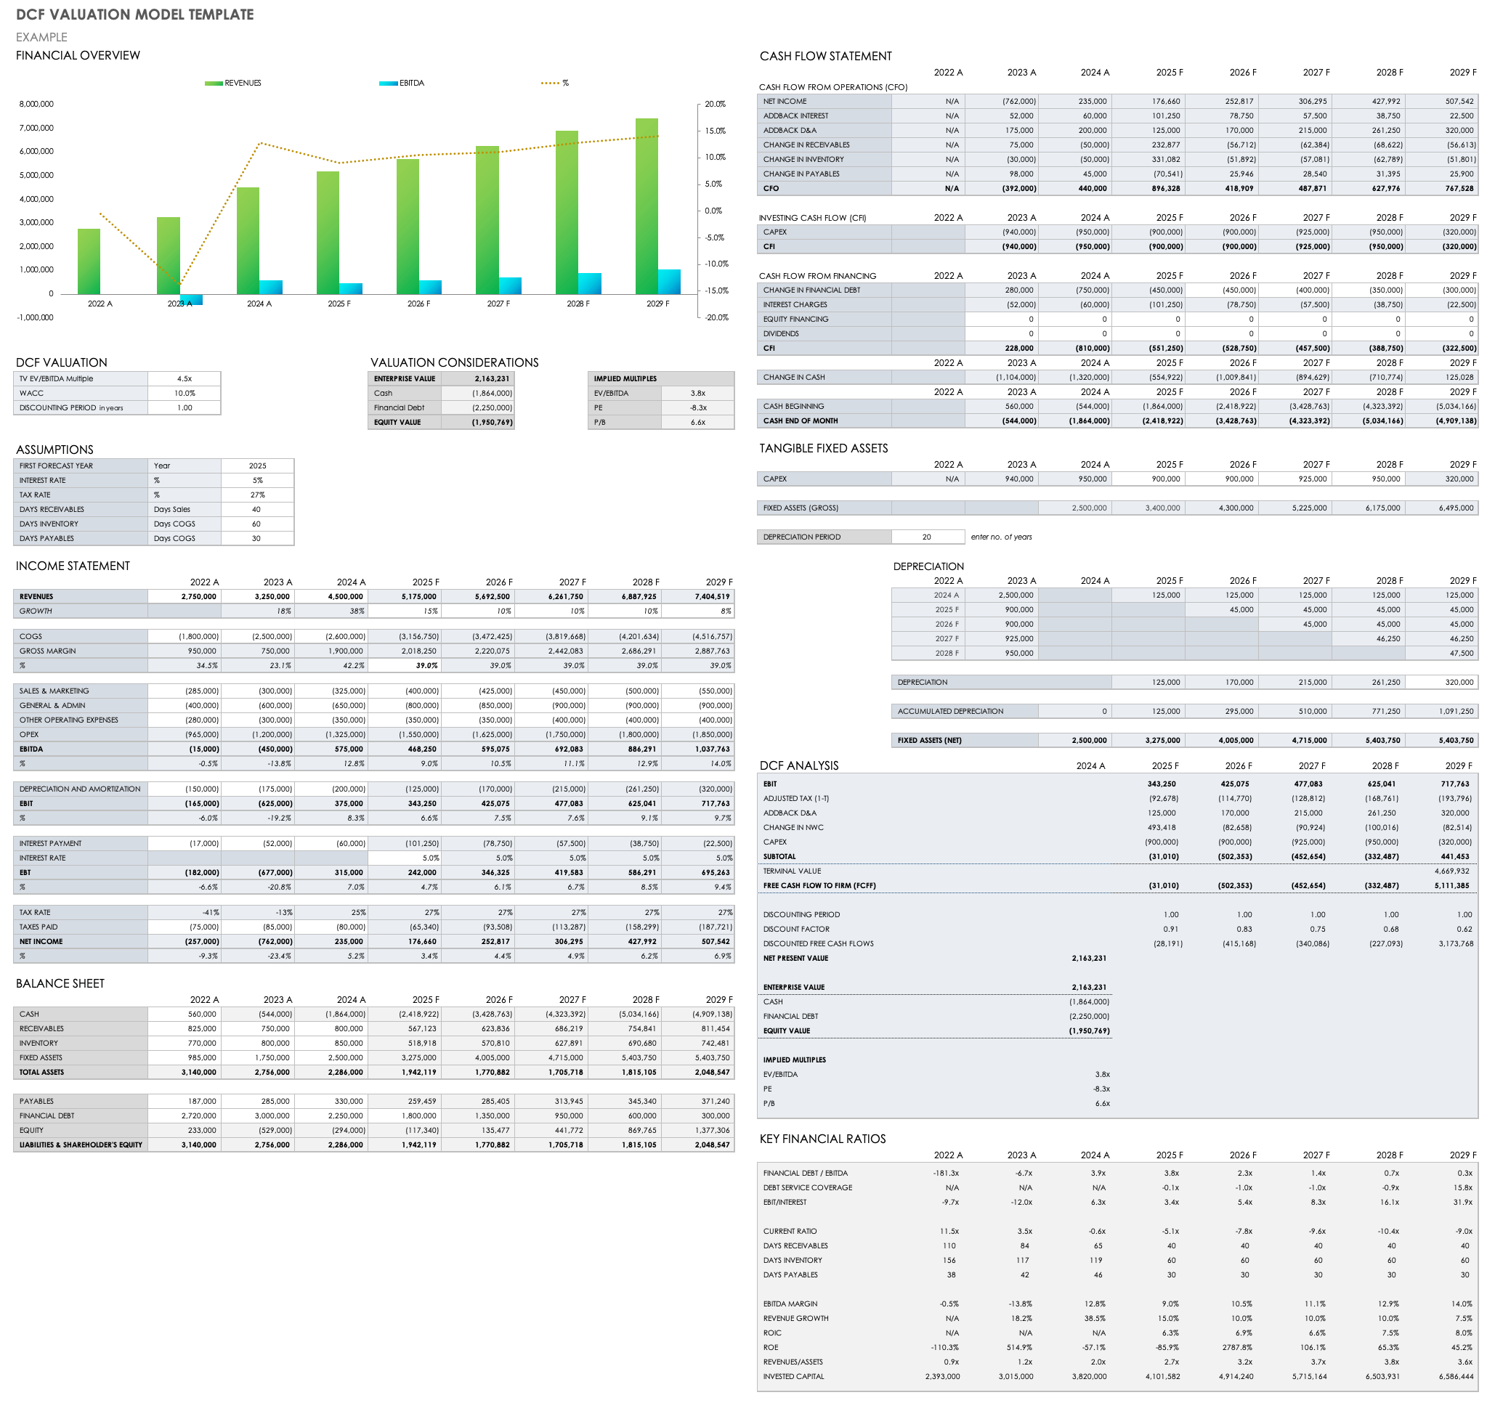Screen dimensions: 1495x1419
Task: Click LIABILITIES & SHAREHOLDER'S EQUITY row label
Action: point(81,1145)
